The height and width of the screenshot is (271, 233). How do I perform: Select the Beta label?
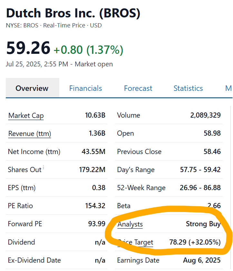123,206
